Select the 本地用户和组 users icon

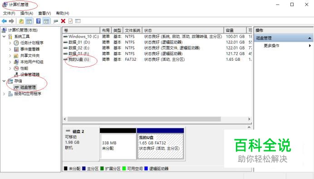point(16,62)
